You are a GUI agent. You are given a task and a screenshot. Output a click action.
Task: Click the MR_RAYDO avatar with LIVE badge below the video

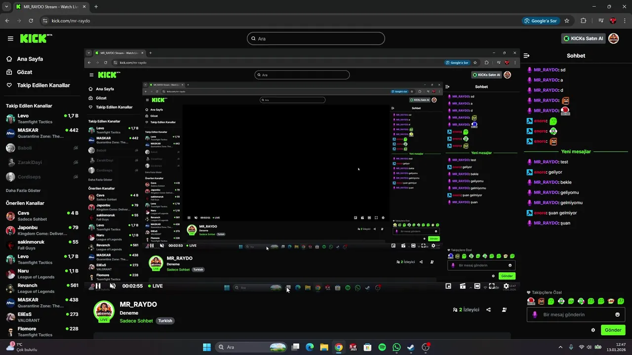pos(104,312)
